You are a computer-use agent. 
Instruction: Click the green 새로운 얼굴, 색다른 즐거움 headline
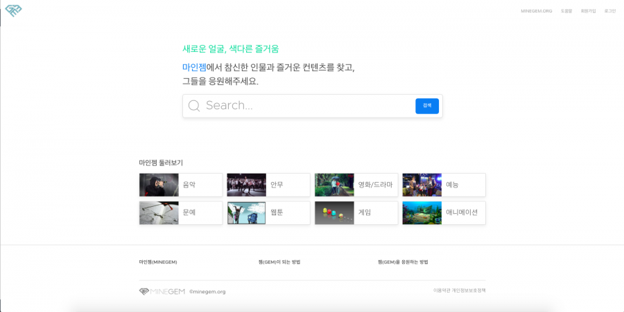coord(230,49)
